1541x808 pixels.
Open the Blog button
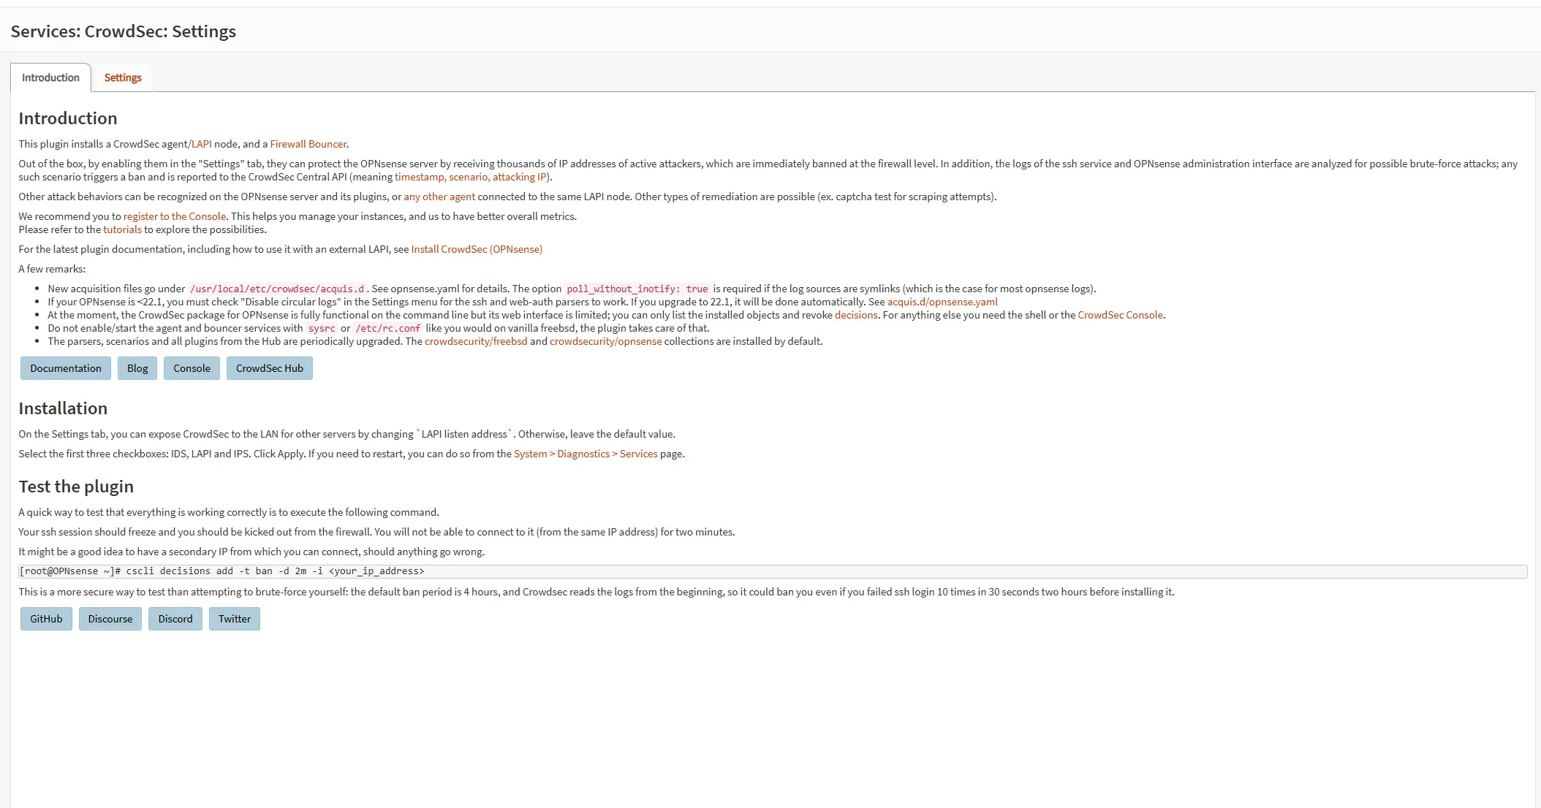(x=137, y=368)
